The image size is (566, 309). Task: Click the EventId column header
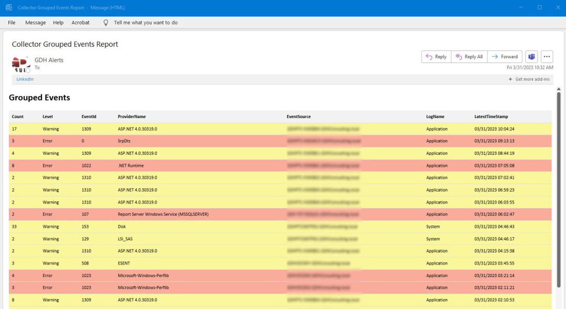pos(89,117)
